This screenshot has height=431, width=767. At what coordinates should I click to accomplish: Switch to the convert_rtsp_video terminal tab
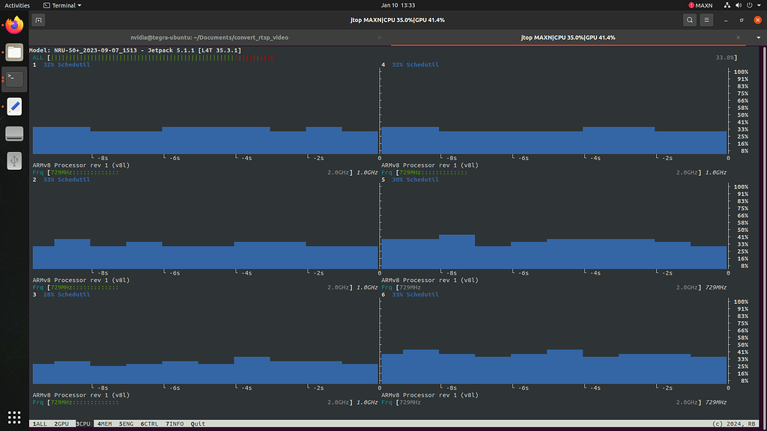click(x=210, y=37)
